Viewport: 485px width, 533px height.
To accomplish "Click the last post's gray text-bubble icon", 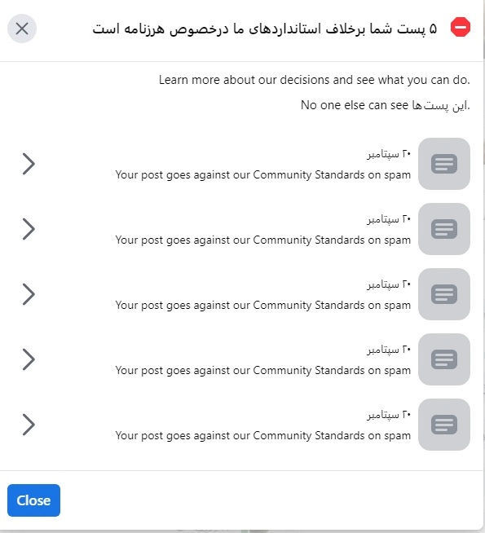I will click(x=444, y=425).
